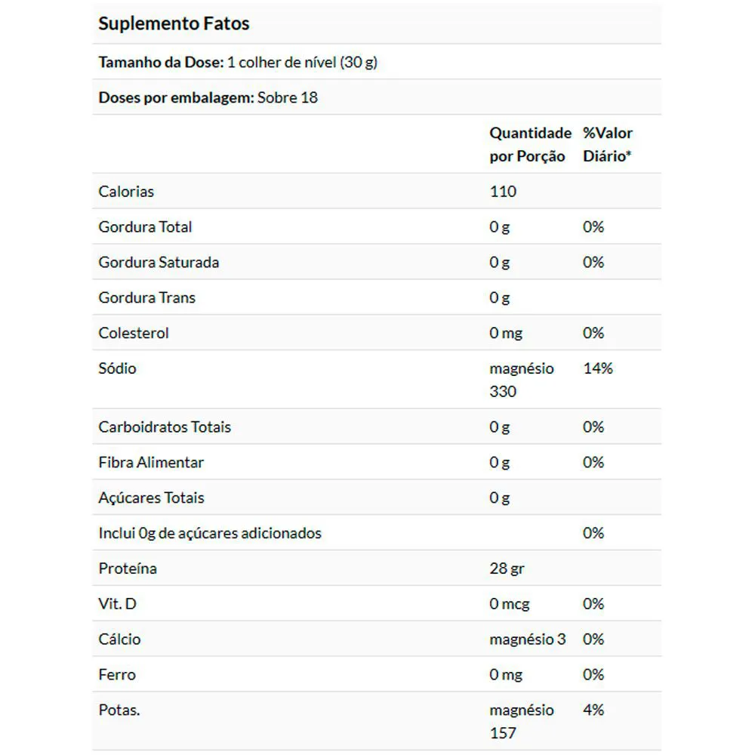This screenshot has height=755, width=755.
Task: Select the Gordura Total row label
Action: (145, 226)
